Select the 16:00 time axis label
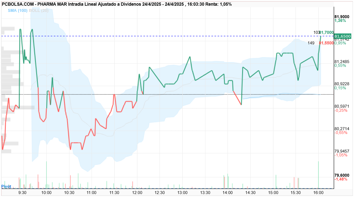 (x=318, y=192)
